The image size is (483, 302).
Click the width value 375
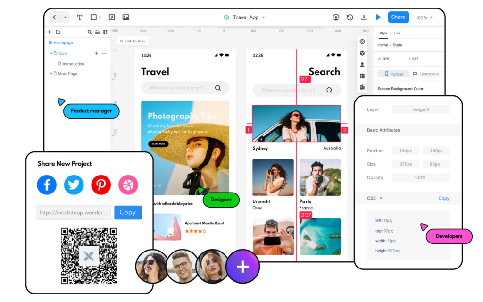click(386, 59)
